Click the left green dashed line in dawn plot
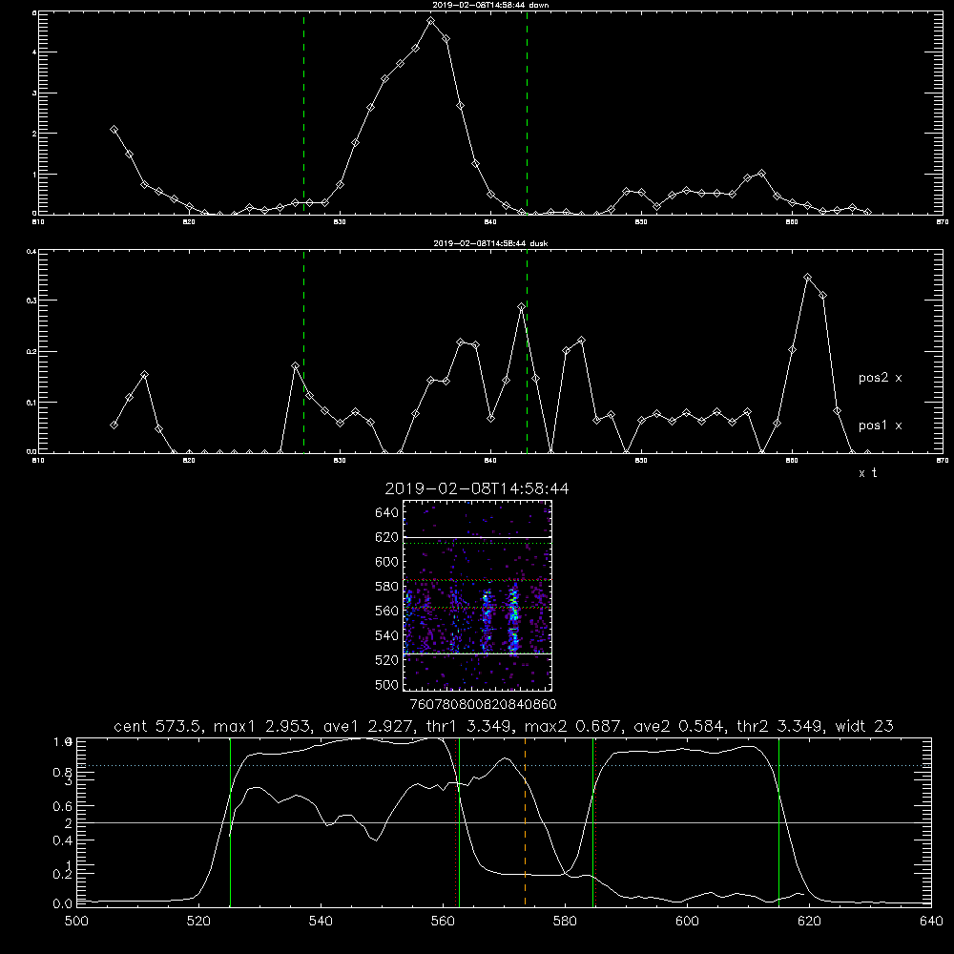This screenshot has height=954, width=954. point(303,113)
